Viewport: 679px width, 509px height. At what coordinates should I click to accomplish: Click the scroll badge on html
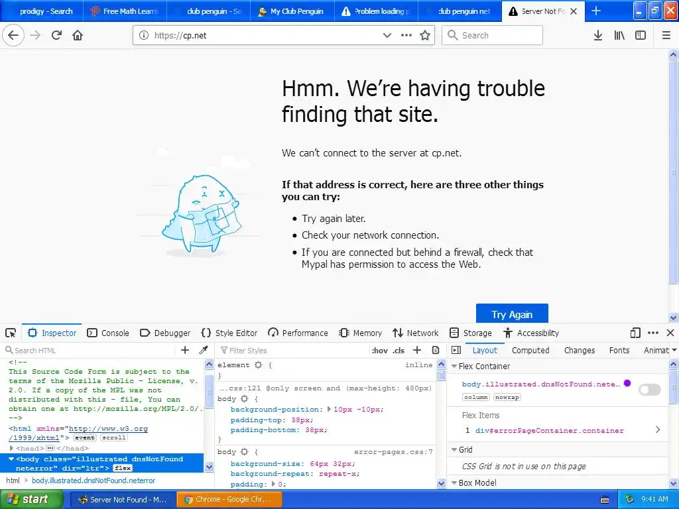(x=114, y=437)
